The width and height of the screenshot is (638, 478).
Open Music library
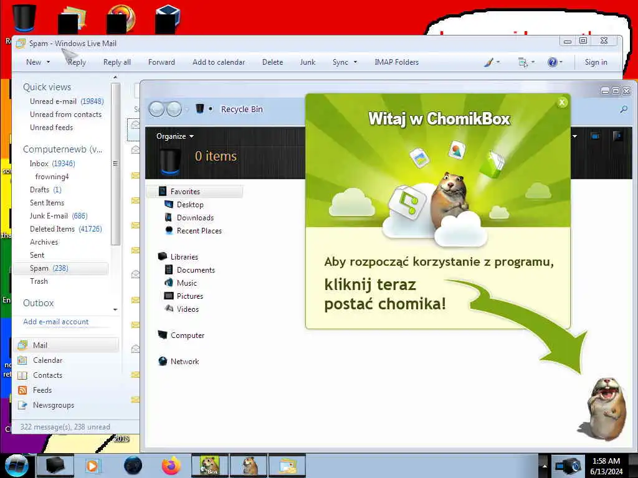pyautogui.click(x=186, y=283)
